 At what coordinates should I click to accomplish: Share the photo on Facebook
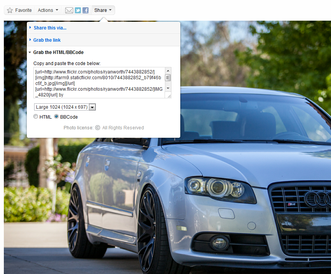coord(86,10)
